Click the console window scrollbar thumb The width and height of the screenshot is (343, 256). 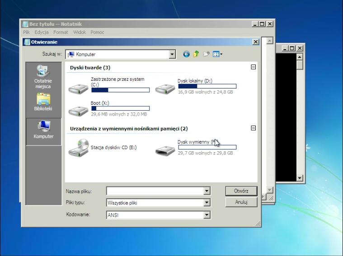(x=300, y=65)
